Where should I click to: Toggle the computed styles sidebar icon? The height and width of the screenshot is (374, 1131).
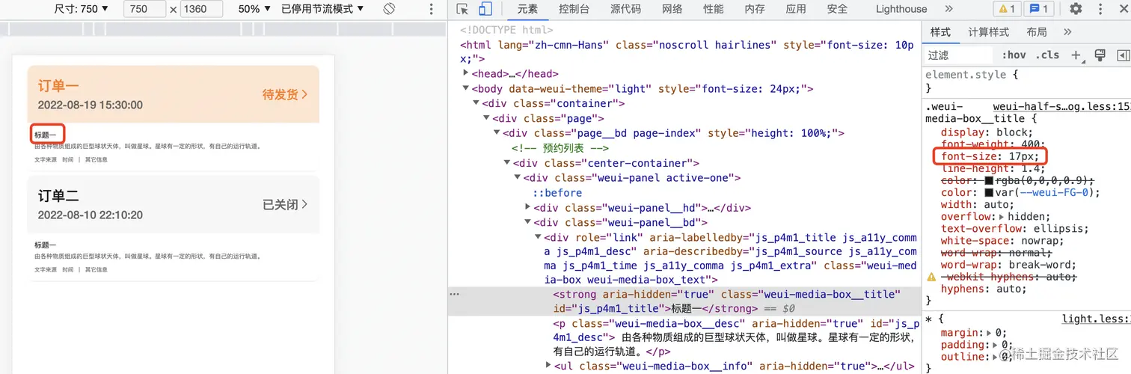(x=1123, y=55)
